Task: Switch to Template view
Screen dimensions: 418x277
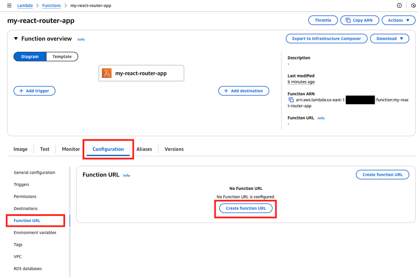Action: click(62, 57)
